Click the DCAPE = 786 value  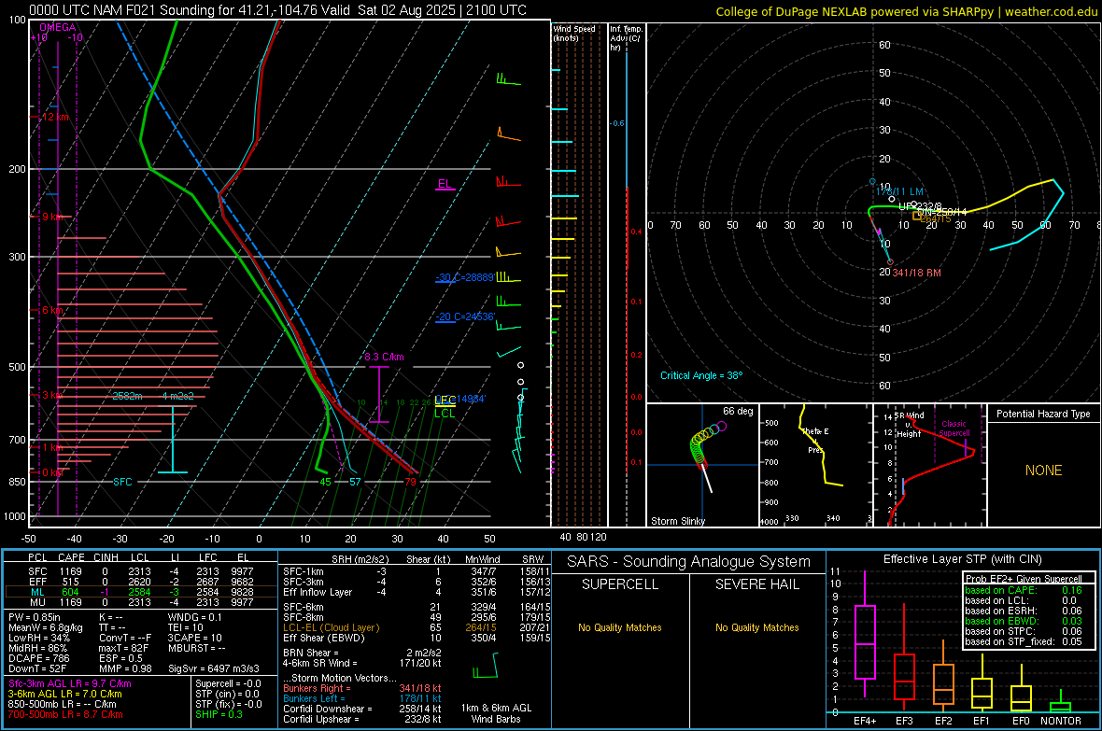pos(38,658)
